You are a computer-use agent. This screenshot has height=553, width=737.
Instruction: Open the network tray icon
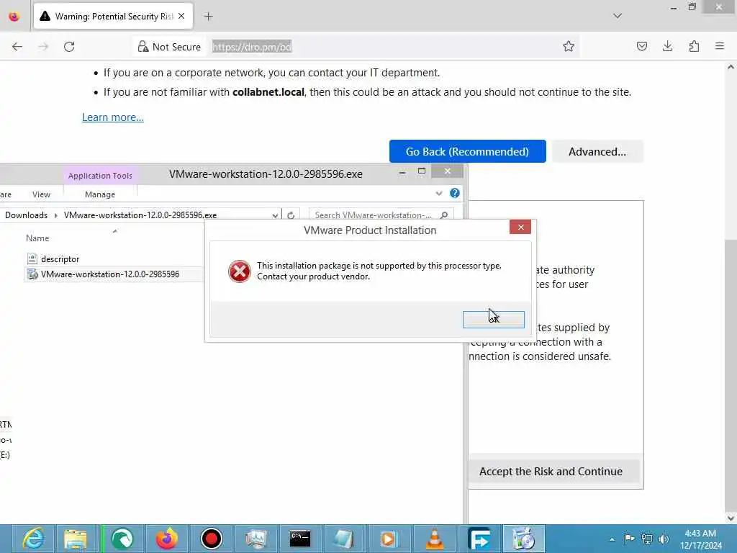(x=647, y=539)
